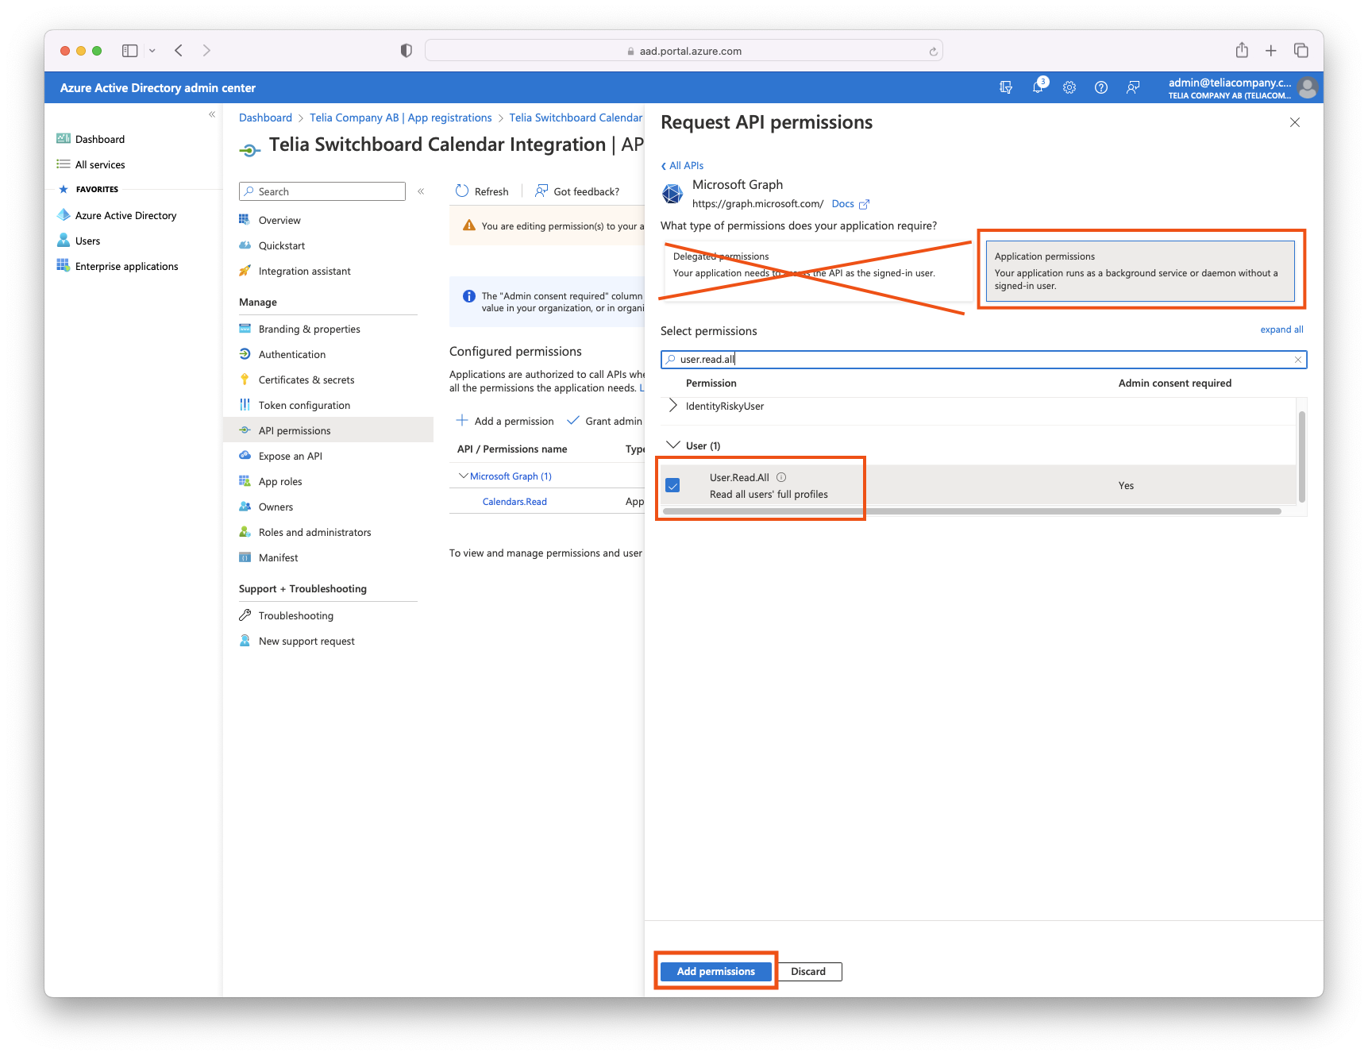Open Expose an API
Image resolution: width=1368 pixels, height=1056 pixels.
coord(290,456)
